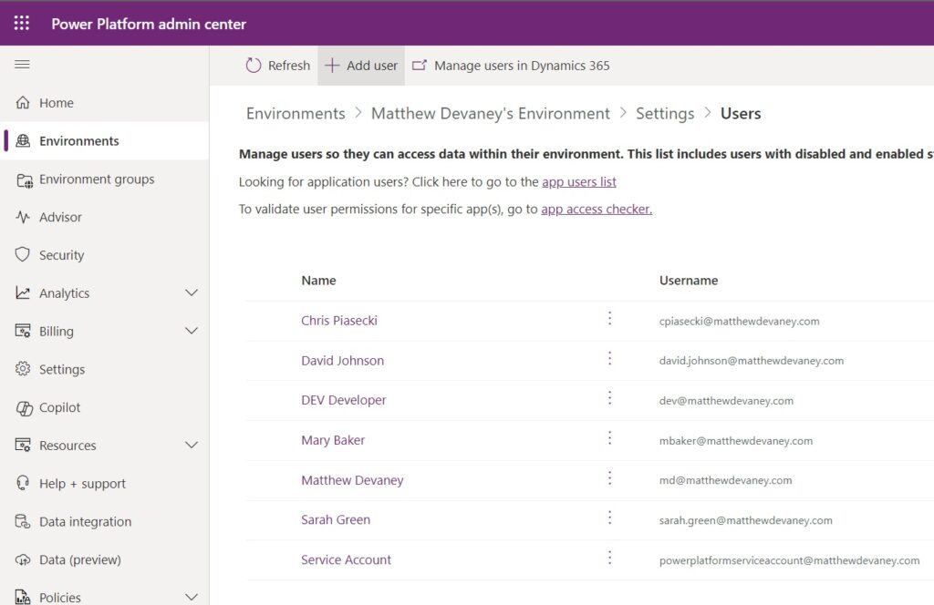Open Environment groups page
This screenshot has width=934, height=605.
point(105,179)
